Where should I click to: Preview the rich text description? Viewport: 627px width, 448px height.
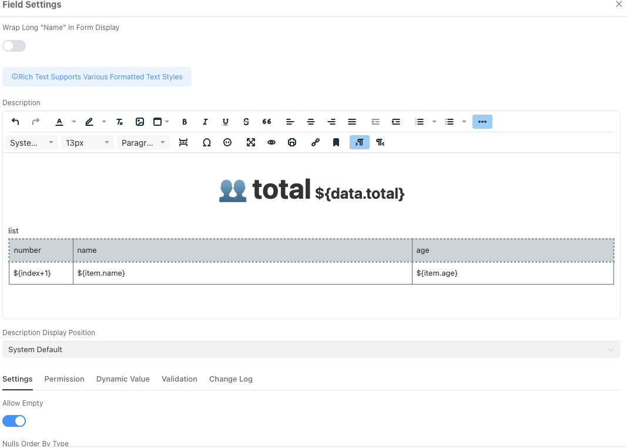(271, 142)
